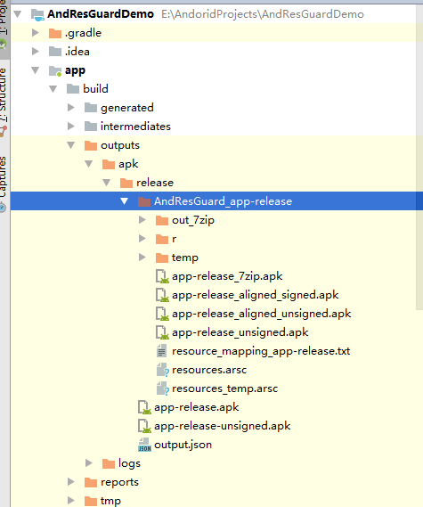The image size is (423, 507).
Task: Collapse the app module arrow
Action: tap(36, 70)
